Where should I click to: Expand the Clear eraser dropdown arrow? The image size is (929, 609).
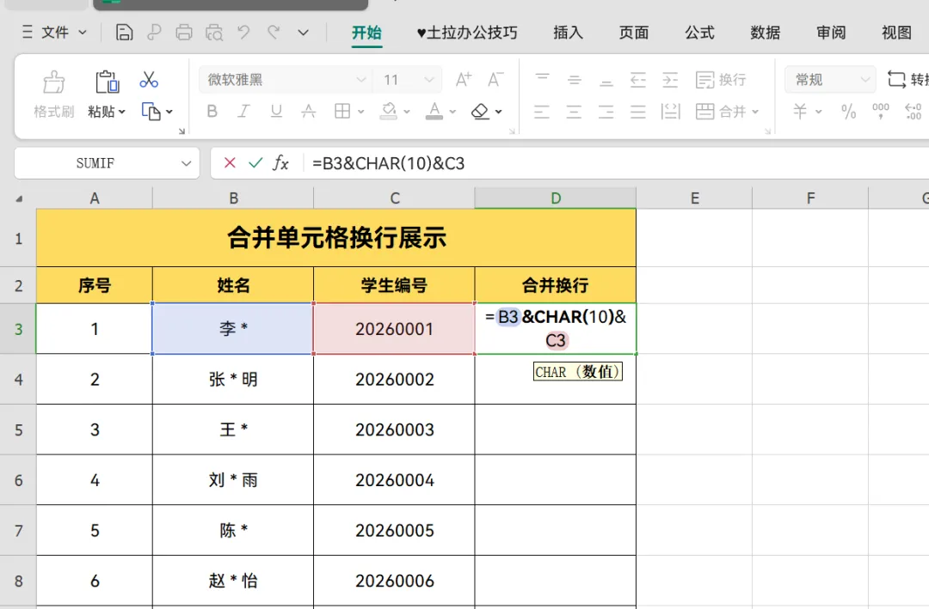click(x=498, y=112)
